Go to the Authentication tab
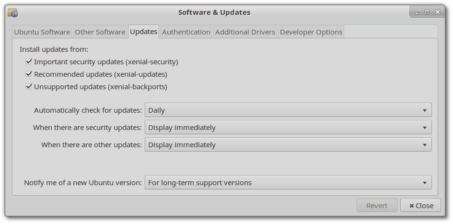453x224 pixels. coord(186,32)
